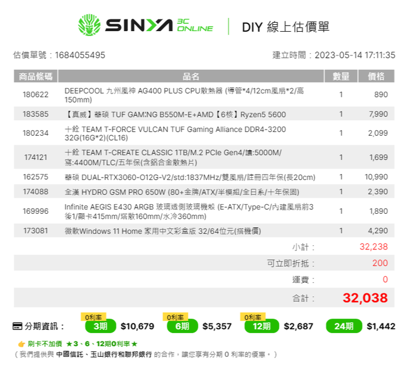The image size is (408, 371).
Task: Click barcode 173081
Action: 36,231
